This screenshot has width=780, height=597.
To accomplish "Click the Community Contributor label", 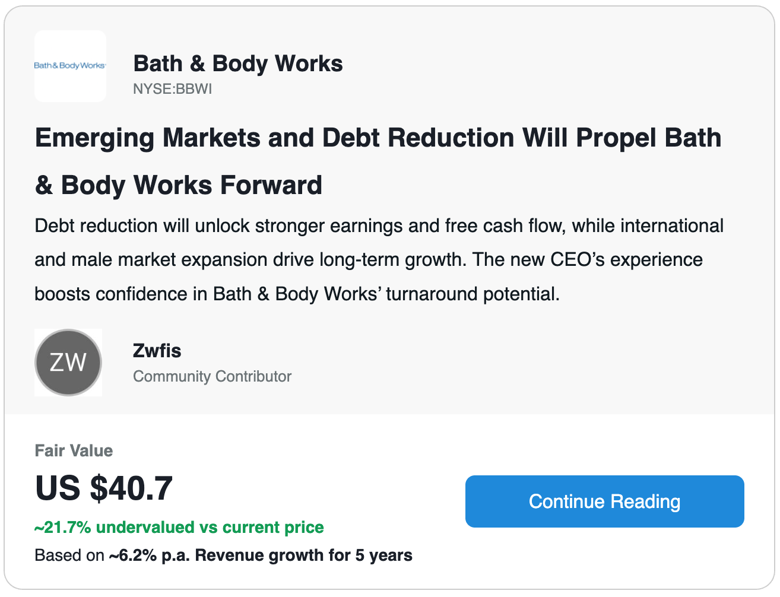I will click(213, 376).
